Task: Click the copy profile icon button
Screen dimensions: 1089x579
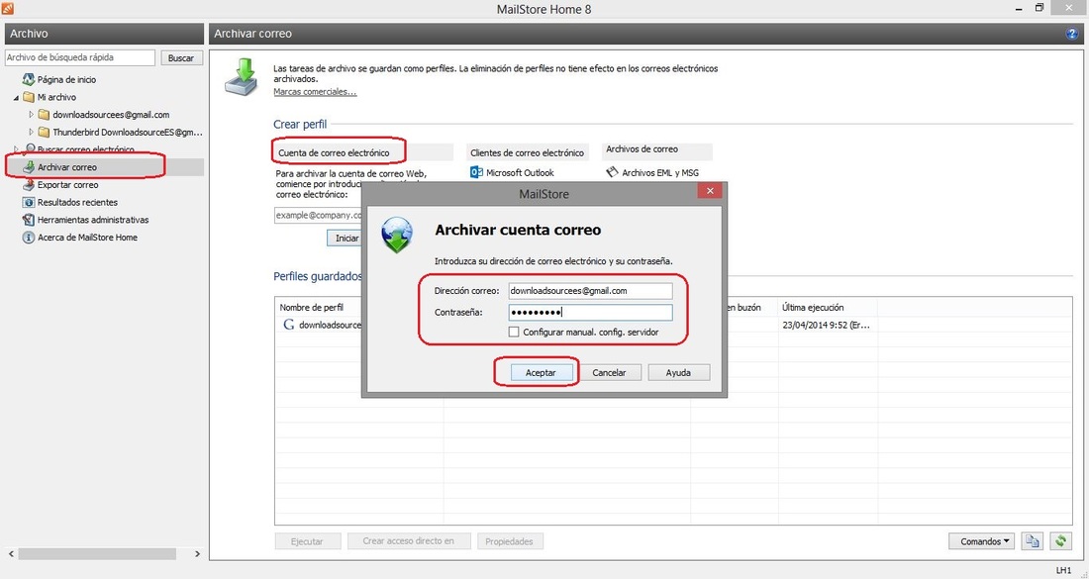Action: click(x=1033, y=541)
